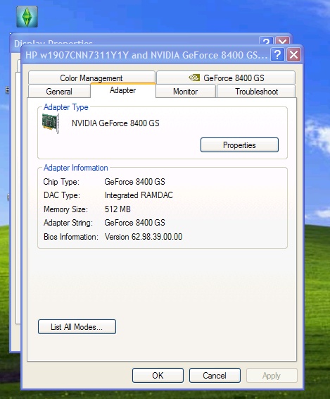Click the Adapter String label
This screenshot has width=330, height=399.
click(68, 223)
